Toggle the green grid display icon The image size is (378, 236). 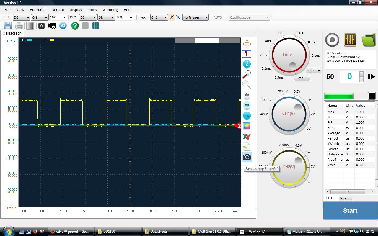point(96,26)
